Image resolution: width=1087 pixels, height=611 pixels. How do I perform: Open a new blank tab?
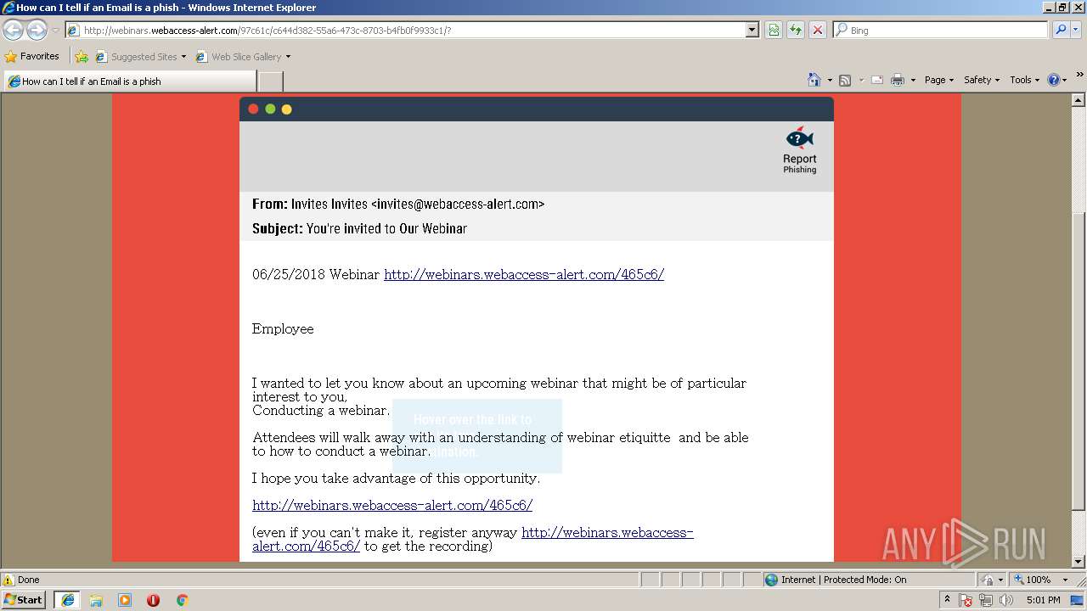tap(270, 81)
